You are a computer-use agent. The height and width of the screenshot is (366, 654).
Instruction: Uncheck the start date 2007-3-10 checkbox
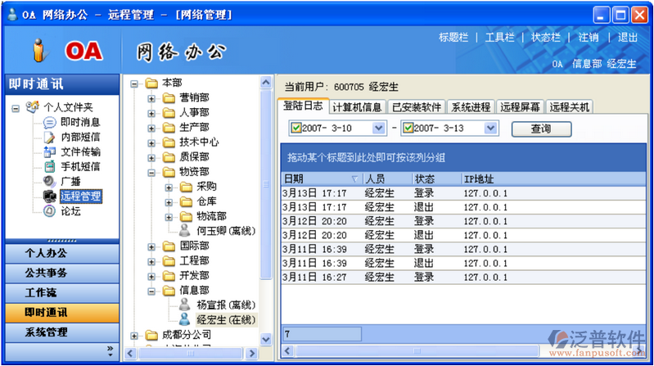(x=296, y=128)
